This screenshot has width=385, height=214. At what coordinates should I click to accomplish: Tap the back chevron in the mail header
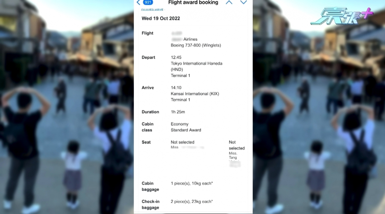click(x=138, y=3)
